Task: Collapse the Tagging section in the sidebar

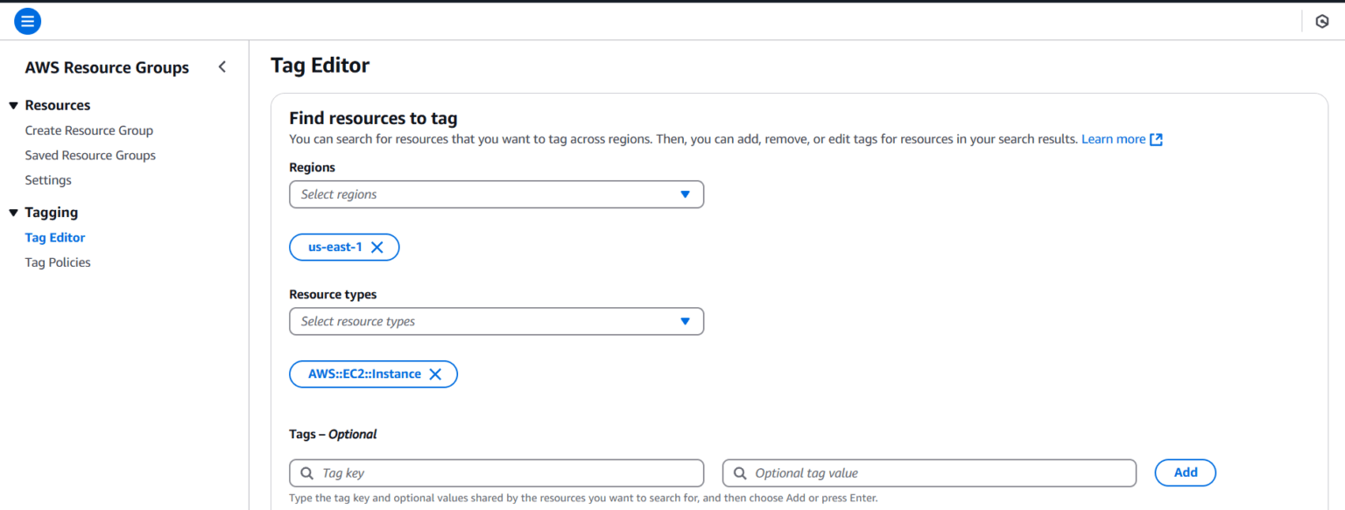Action: (12, 212)
